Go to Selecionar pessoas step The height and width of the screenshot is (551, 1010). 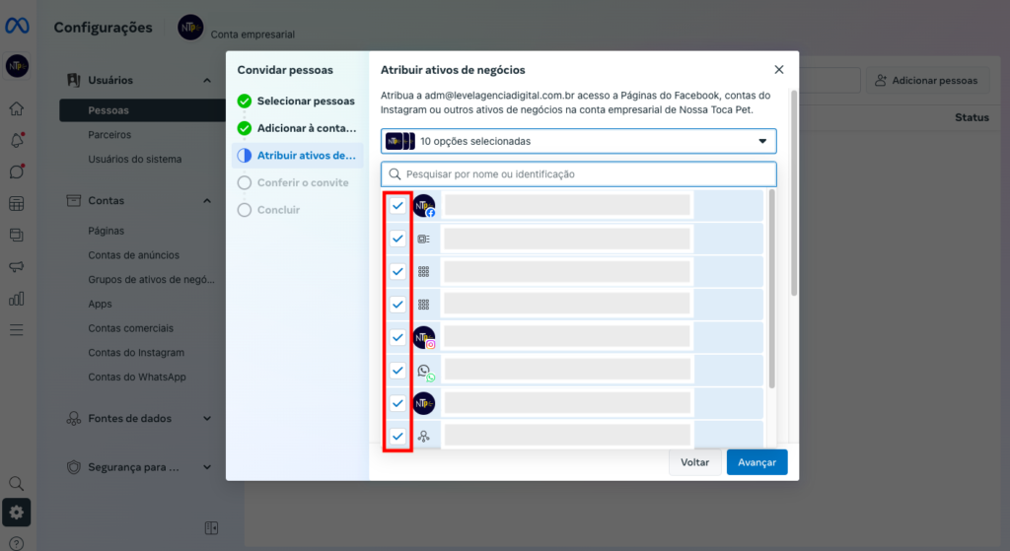297,102
